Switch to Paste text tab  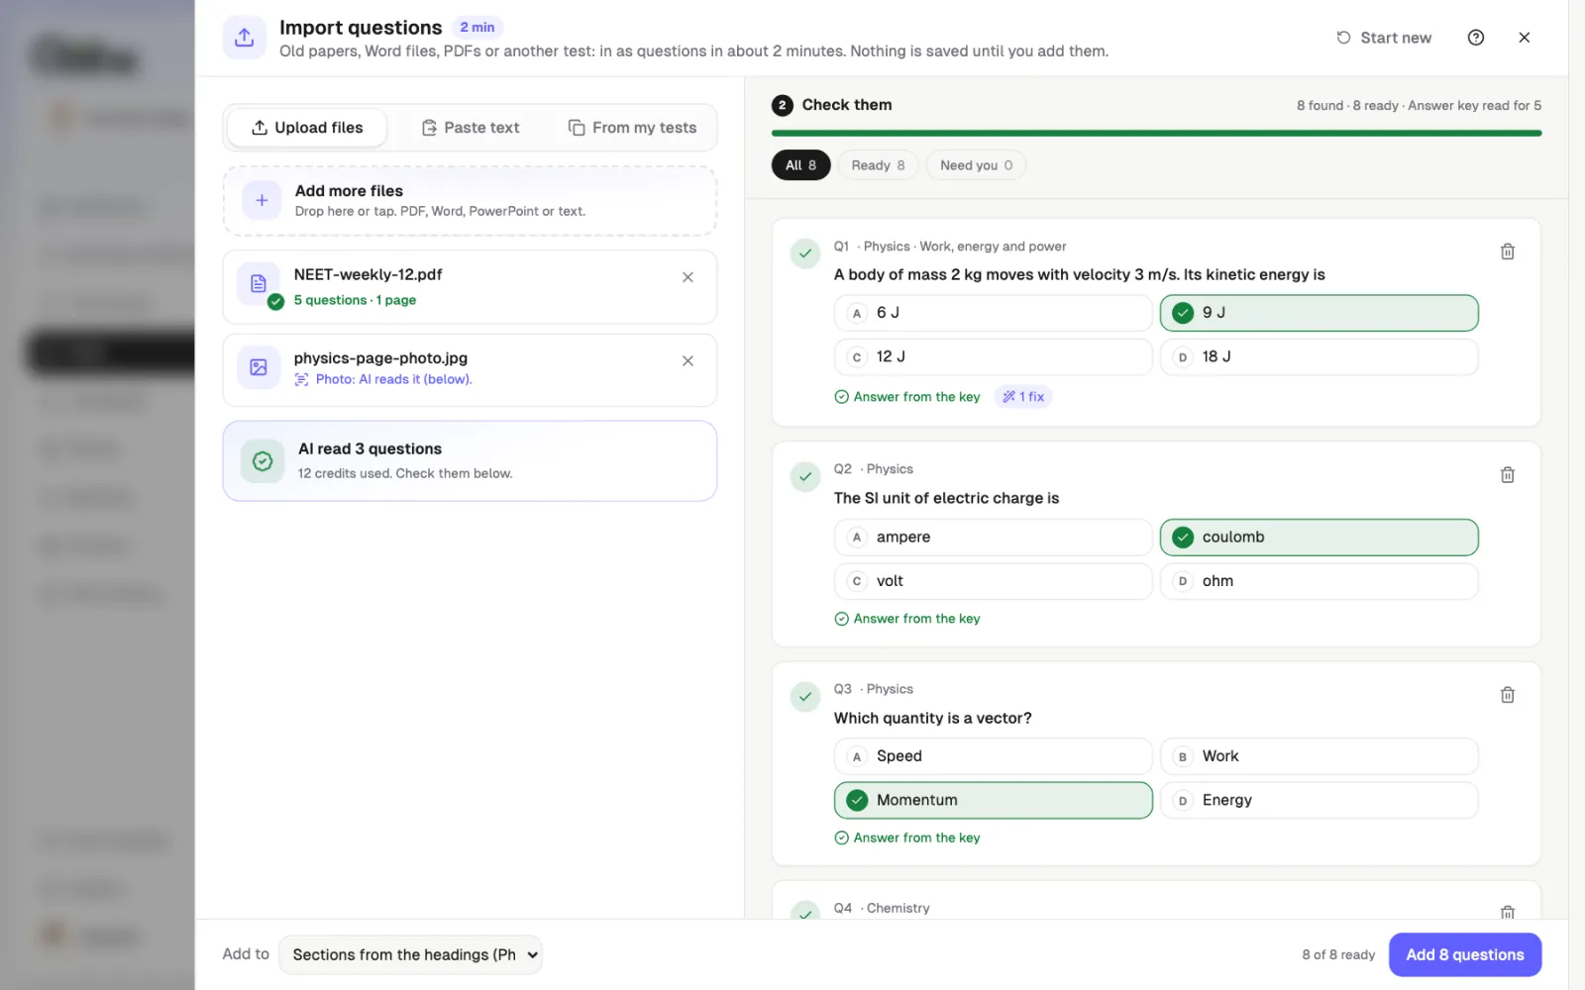(x=471, y=128)
